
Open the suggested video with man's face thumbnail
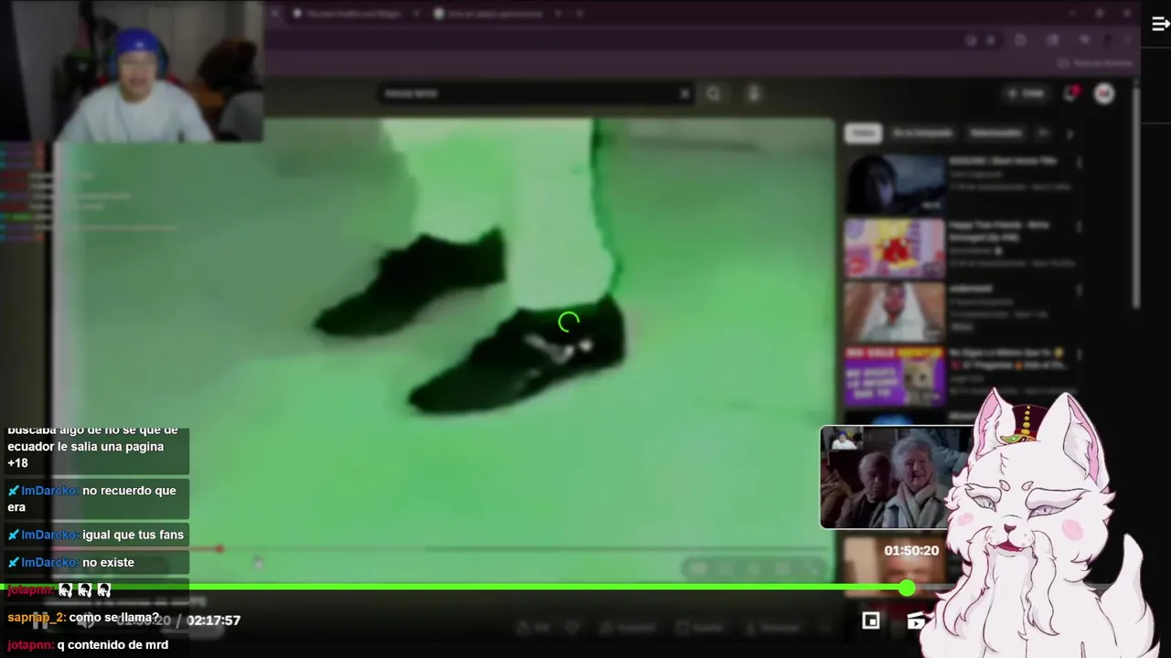click(895, 312)
